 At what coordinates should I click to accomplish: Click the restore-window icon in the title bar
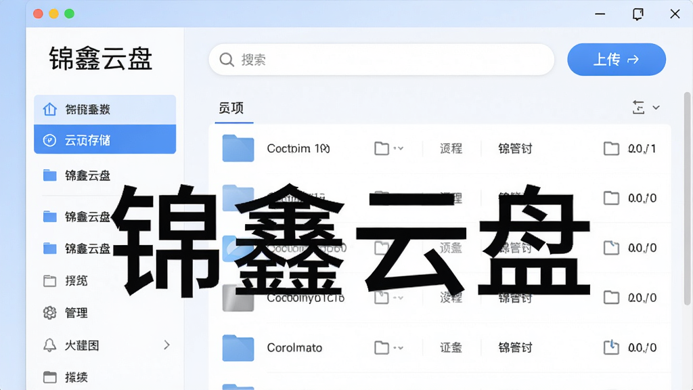point(638,14)
